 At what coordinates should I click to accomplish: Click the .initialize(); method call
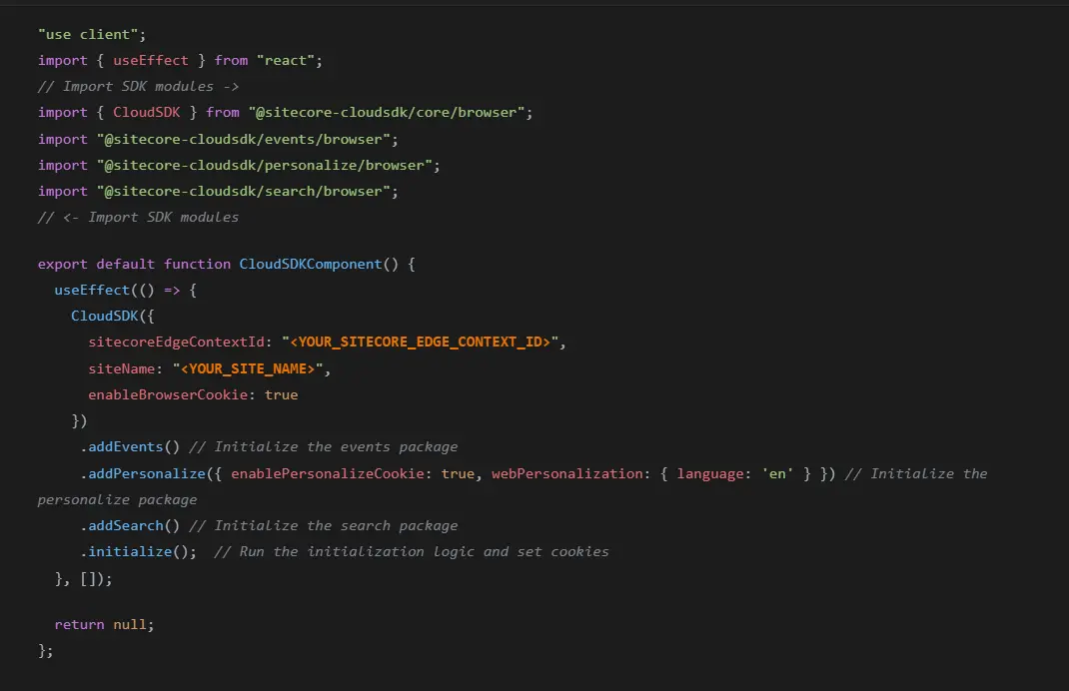[139, 552]
